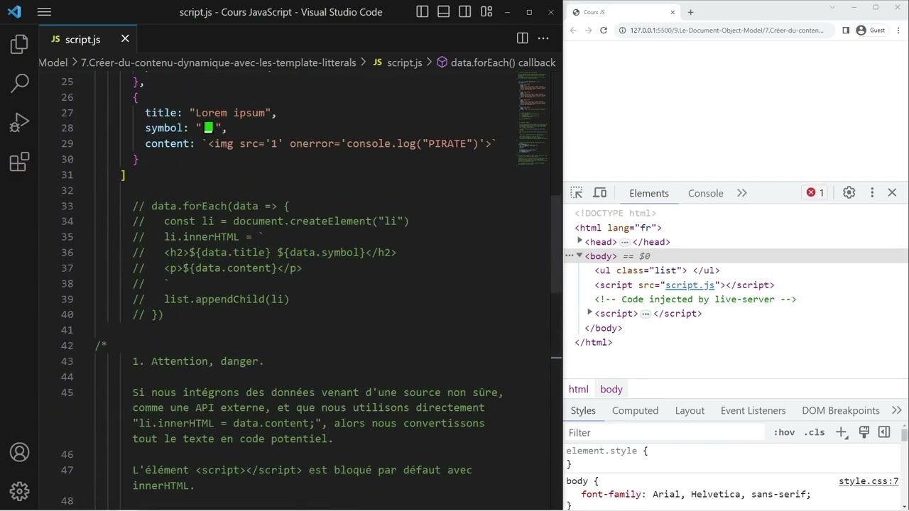The image size is (909, 511).
Task: Show more DevTools tabs
Action: click(x=742, y=193)
